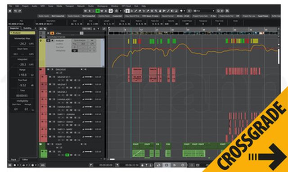Viewport: 288px width, 172px height.
Task: Click the transport Play button
Action: click(175, 165)
